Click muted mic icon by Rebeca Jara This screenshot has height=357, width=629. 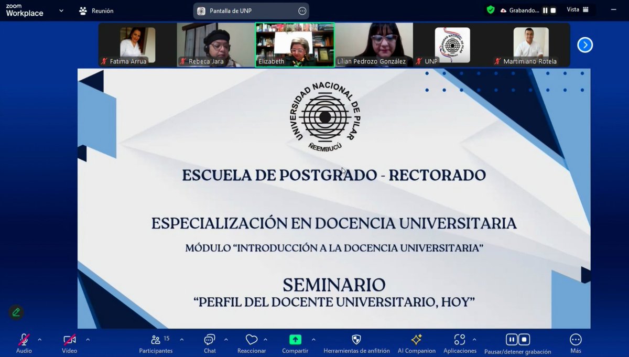coord(183,61)
